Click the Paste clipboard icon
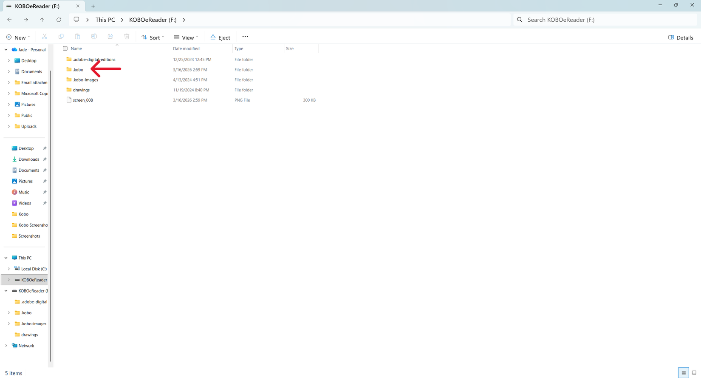 [77, 37]
